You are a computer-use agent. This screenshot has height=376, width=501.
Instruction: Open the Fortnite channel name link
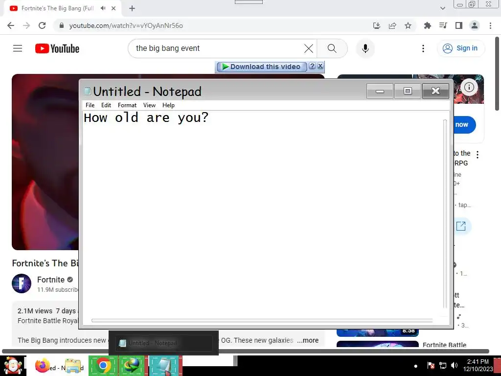(x=51, y=280)
